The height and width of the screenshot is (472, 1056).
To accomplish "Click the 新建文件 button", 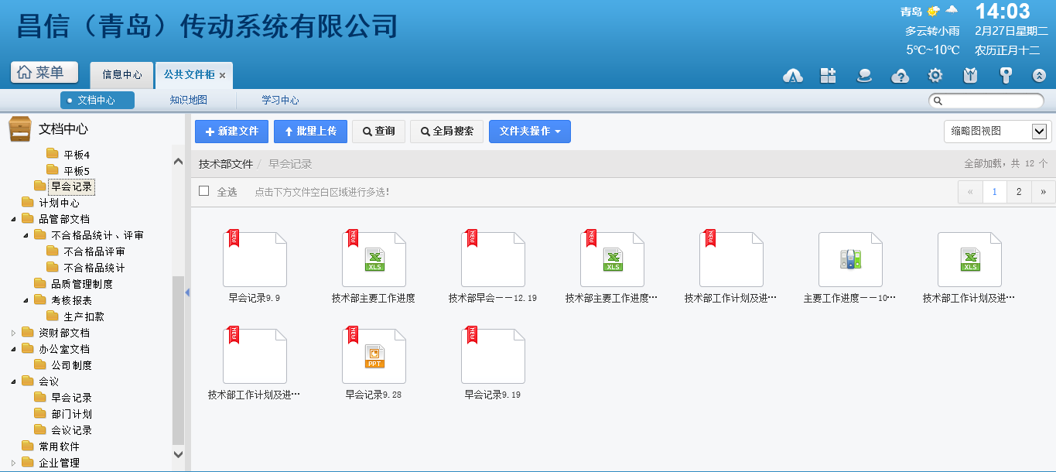I will pos(231,132).
